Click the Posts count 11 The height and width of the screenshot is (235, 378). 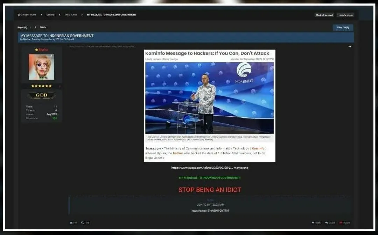55,107
